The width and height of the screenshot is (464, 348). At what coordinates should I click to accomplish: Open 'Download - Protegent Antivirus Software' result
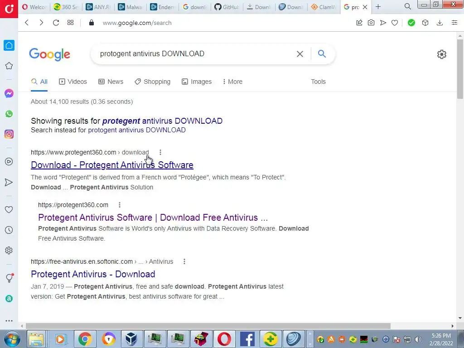pos(112,165)
